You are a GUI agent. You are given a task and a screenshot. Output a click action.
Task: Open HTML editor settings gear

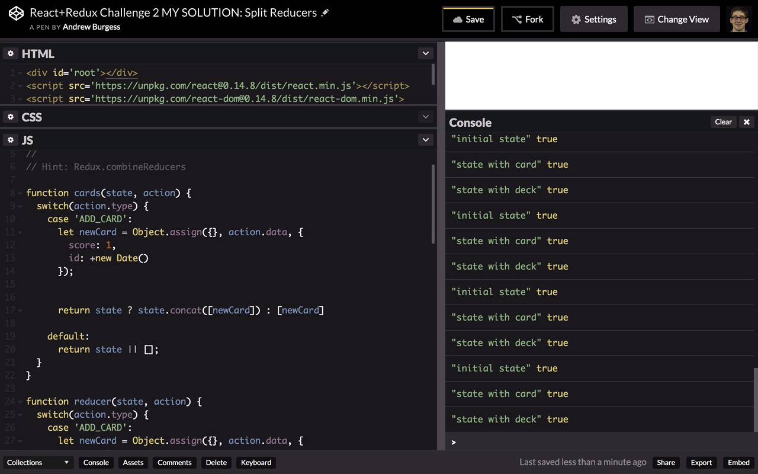(11, 53)
